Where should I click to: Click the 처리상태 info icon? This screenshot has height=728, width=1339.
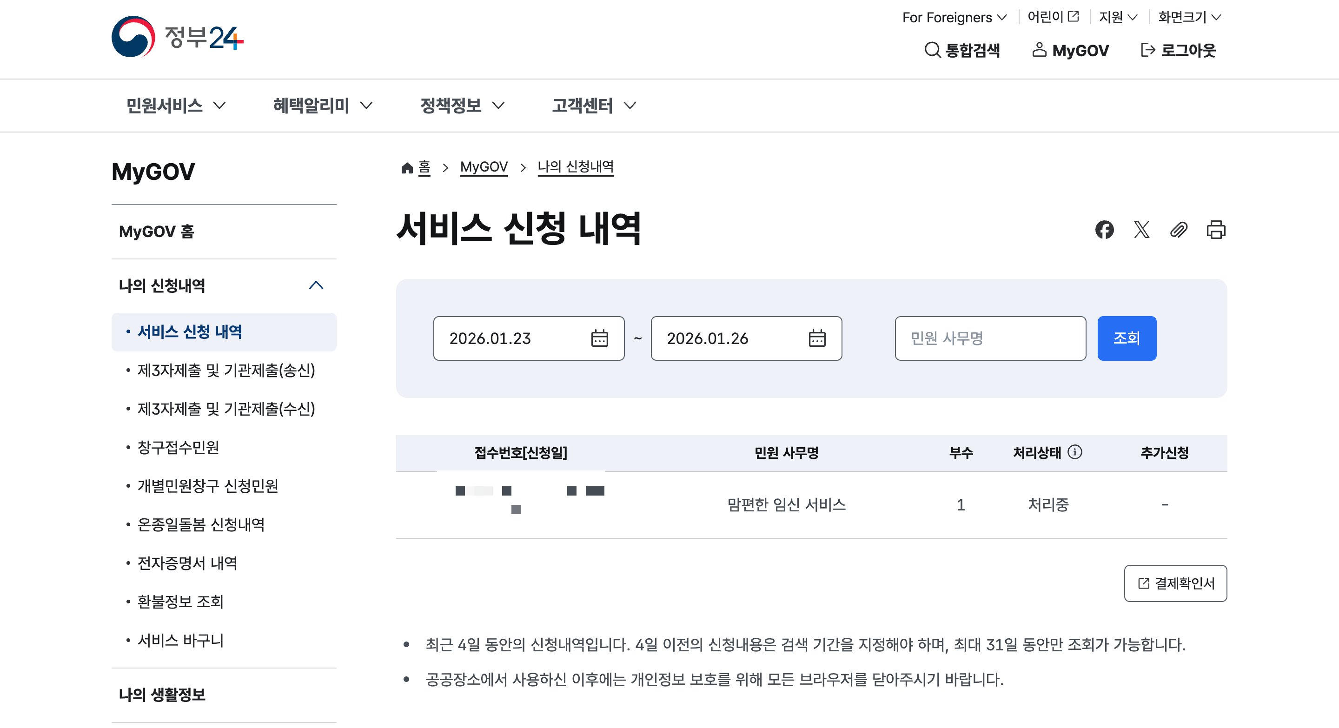[1075, 452]
